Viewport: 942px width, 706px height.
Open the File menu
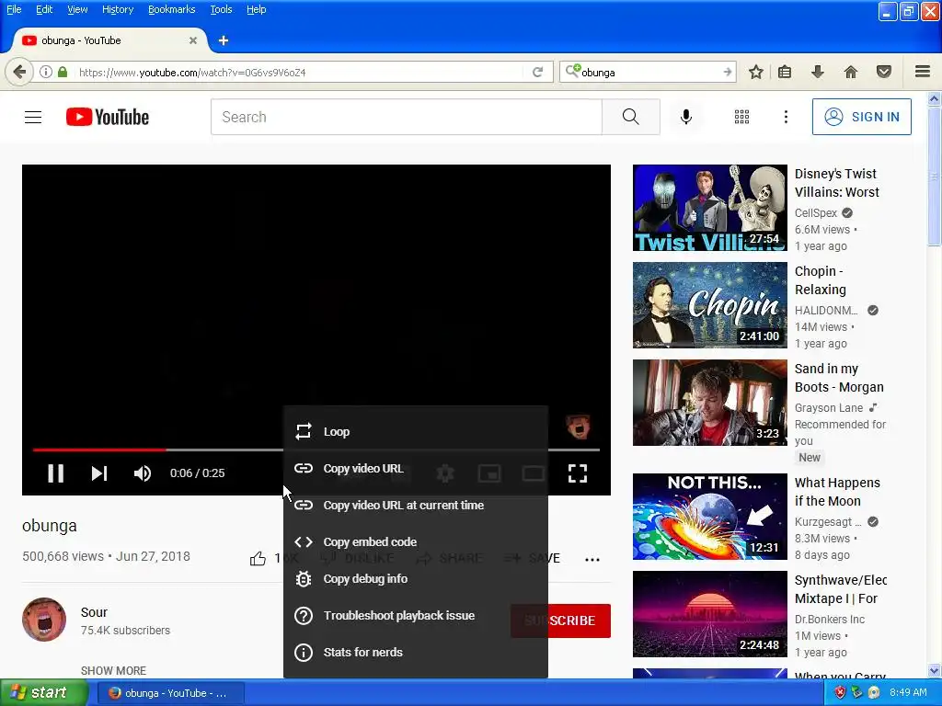(x=14, y=9)
